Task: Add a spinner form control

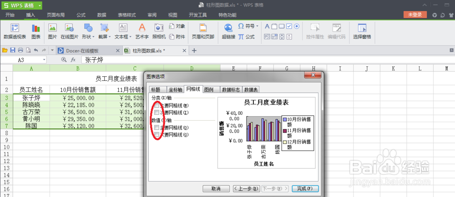Action: (289, 37)
